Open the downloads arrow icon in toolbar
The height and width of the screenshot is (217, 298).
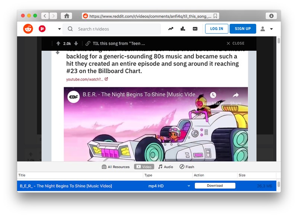[x=271, y=16]
